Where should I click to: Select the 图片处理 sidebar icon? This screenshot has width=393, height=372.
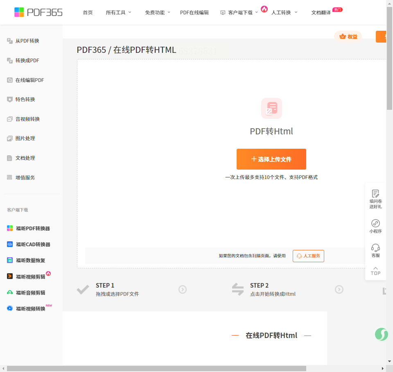[10, 138]
